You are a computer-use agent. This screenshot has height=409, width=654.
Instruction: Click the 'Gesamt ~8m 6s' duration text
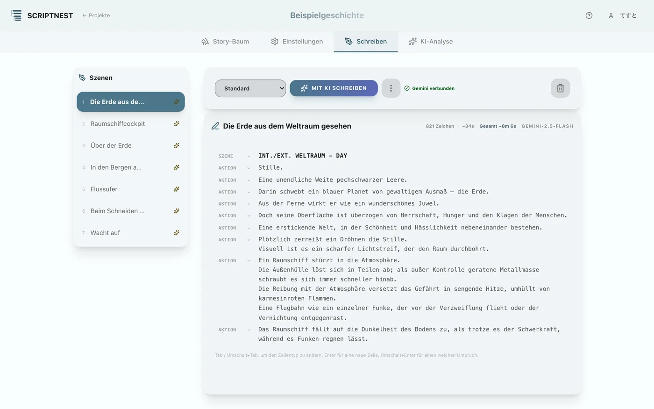[498, 126]
